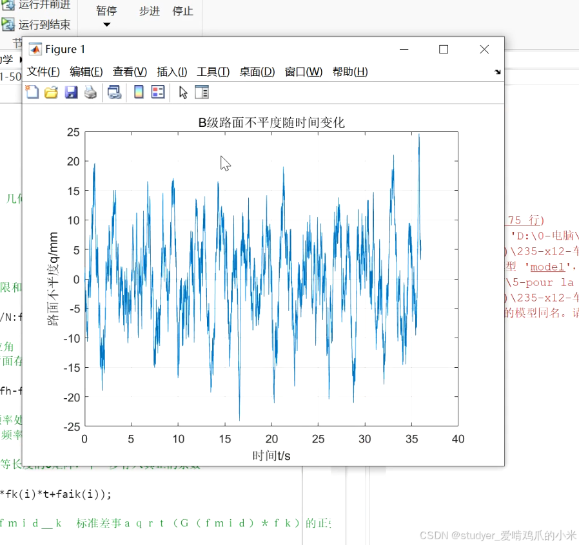Click the y-axis label 路面不平度q/mm
Image resolution: width=579 pixels, height=545 pixels.
[x=53, y=279]
